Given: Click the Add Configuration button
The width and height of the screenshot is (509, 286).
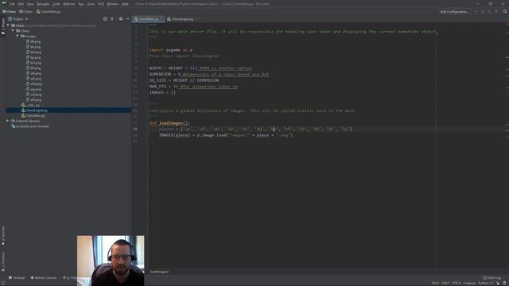Looking at the screenshot, I should coord(454,11).
